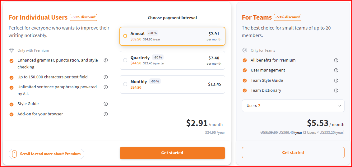
Task: Click info icon next to 150,000 characters
Action: click(x=106, y=77)
